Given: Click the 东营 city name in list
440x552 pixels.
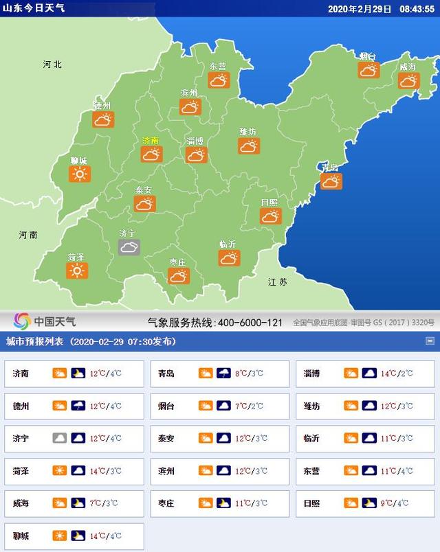Looking at the screenshot, I should click(x=311, y=471).
